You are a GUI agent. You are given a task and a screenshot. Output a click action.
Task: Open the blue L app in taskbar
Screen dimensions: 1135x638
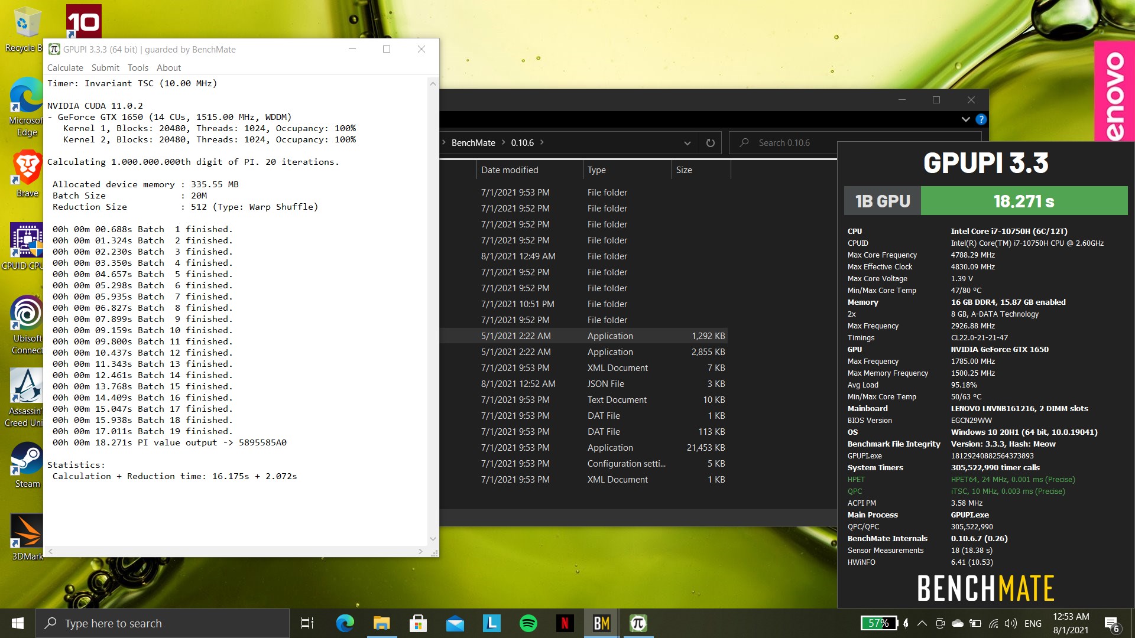click(491, 623)
